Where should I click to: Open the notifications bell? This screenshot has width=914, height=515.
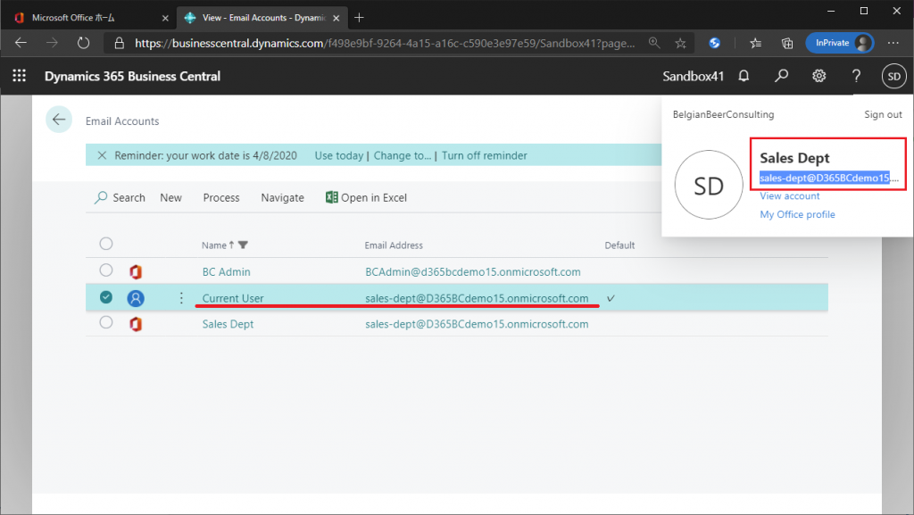(x=744, y=77)
